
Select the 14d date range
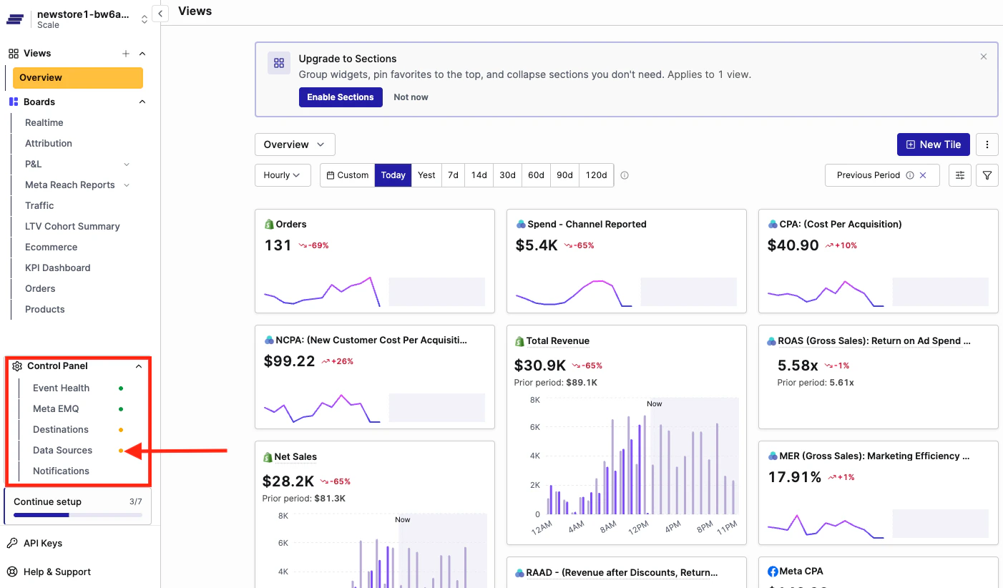click(479, 175)
